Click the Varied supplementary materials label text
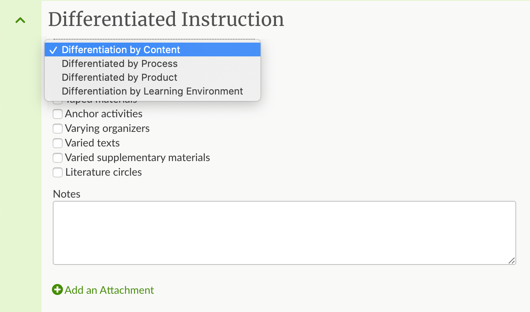530x312 pixels. coord(138,157)
